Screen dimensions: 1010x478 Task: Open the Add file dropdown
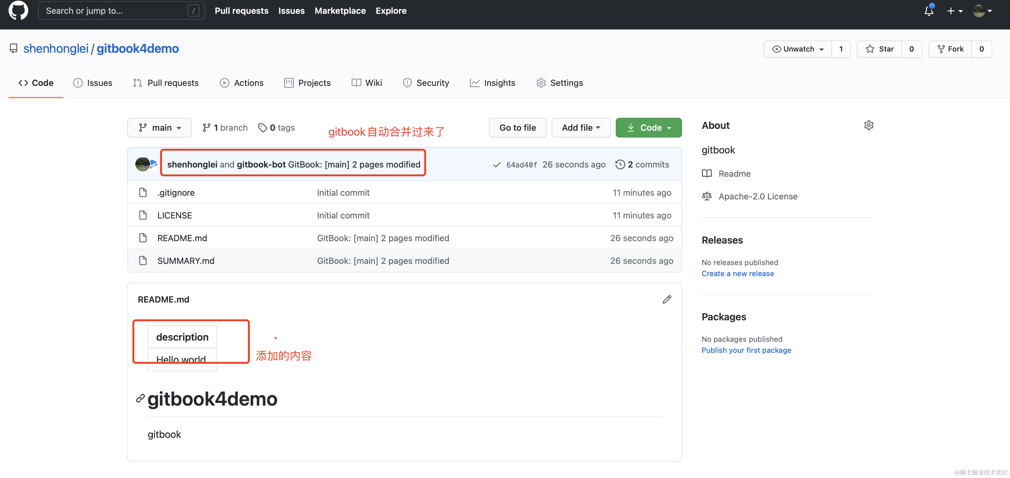pyautogui.click(x=581, y=128)
